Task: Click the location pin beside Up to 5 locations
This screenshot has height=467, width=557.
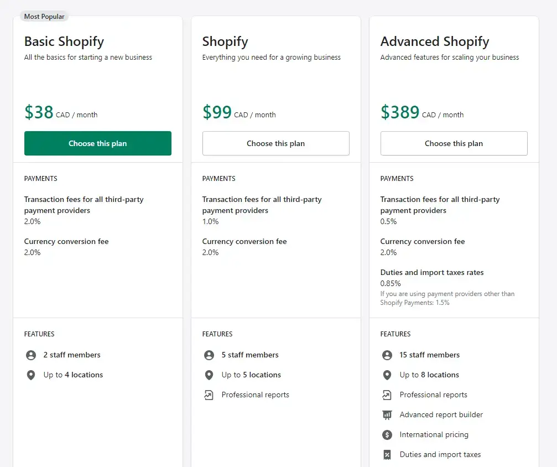Action: pyautogui.click(x=209, y=375)
